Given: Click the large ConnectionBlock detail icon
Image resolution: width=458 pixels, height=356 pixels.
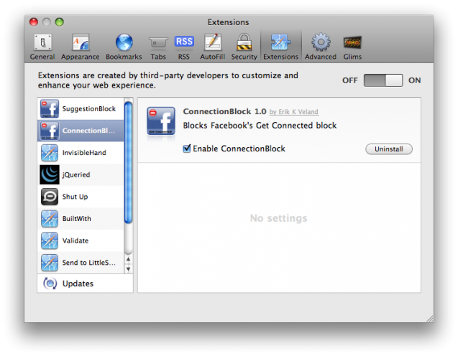Looking at the screenshot, I should point(161,121).
